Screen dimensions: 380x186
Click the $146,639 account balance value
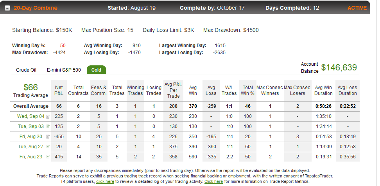click(x=339, y=68)
